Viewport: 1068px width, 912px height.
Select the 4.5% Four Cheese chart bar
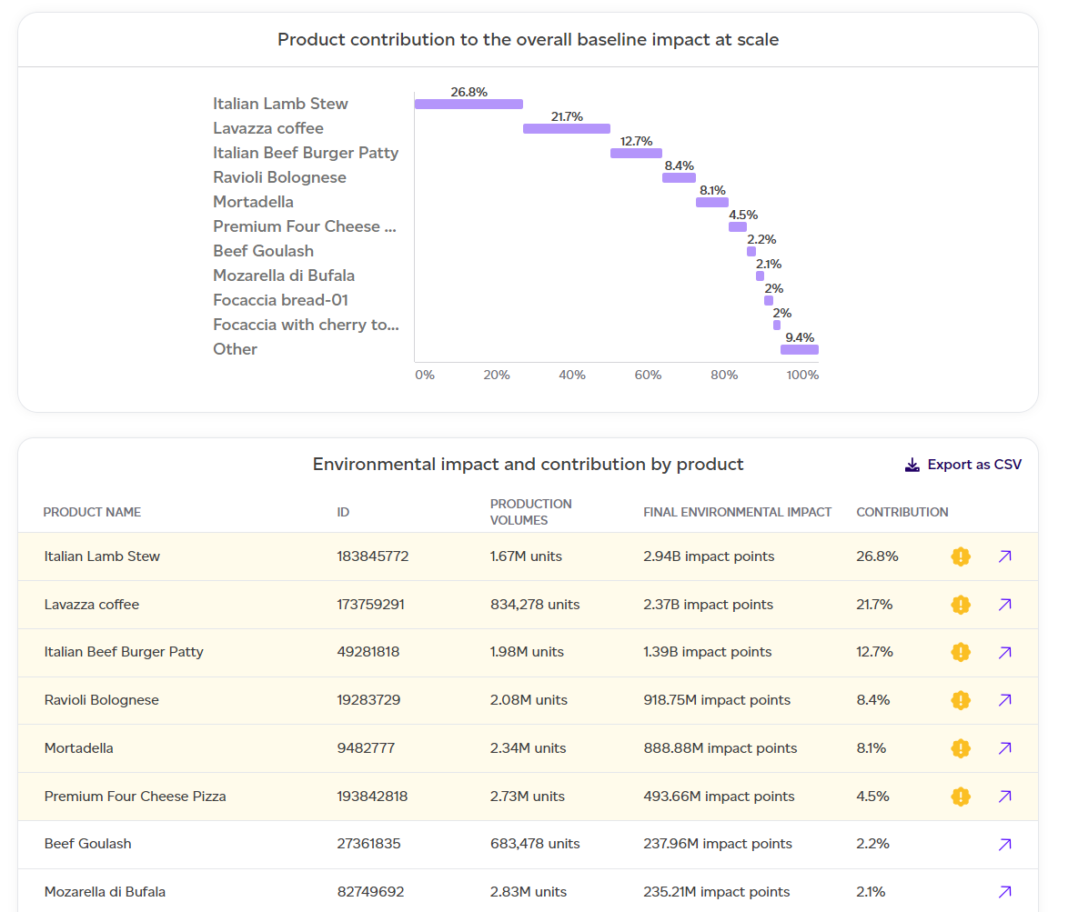[x=738, y=226]
